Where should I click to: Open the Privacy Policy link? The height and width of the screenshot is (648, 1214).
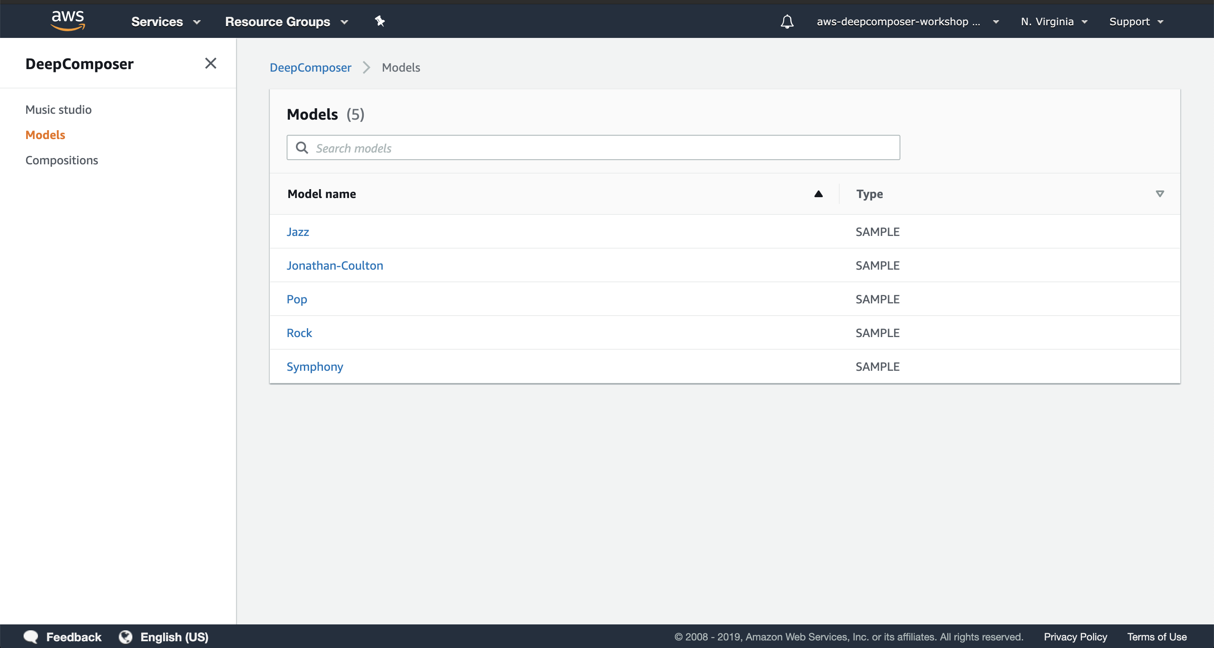click(x=1075, y=637)
